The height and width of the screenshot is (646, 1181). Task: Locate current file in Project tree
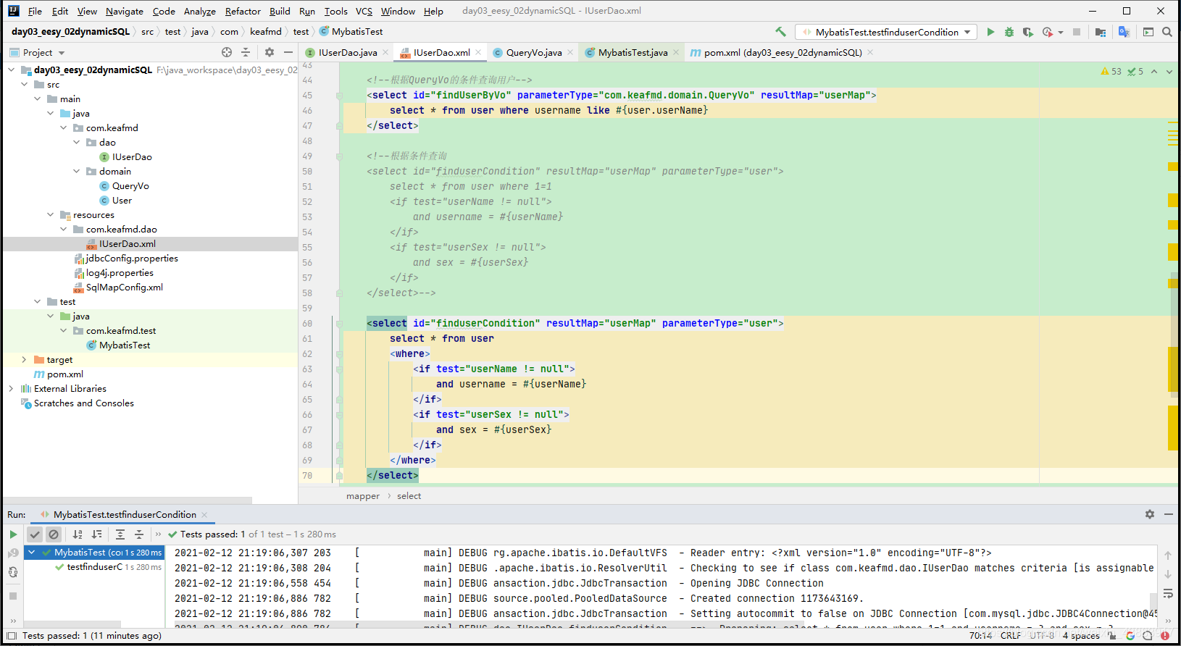click(227, 52)
